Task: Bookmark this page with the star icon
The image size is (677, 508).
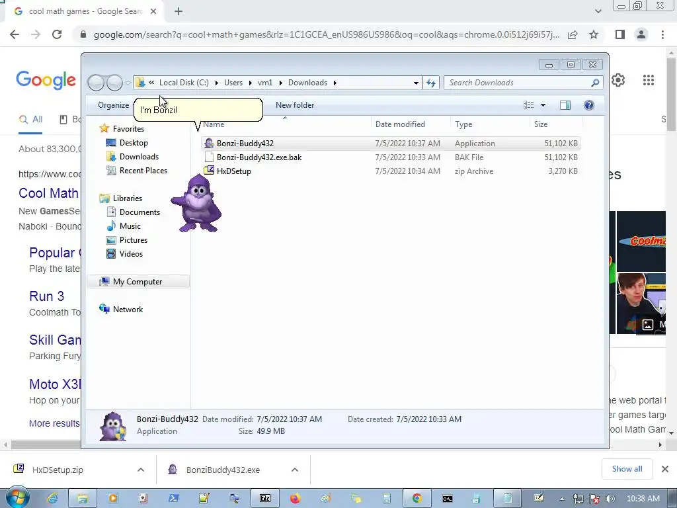Action: pyautogui.click(x=594, y=34)
